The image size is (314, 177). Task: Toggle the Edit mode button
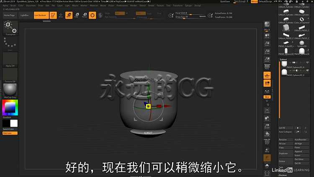point(53,15)
